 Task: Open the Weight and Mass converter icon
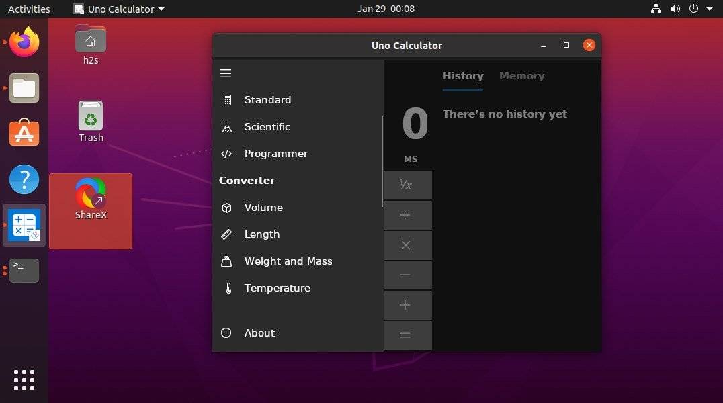(x=226, y=261)
